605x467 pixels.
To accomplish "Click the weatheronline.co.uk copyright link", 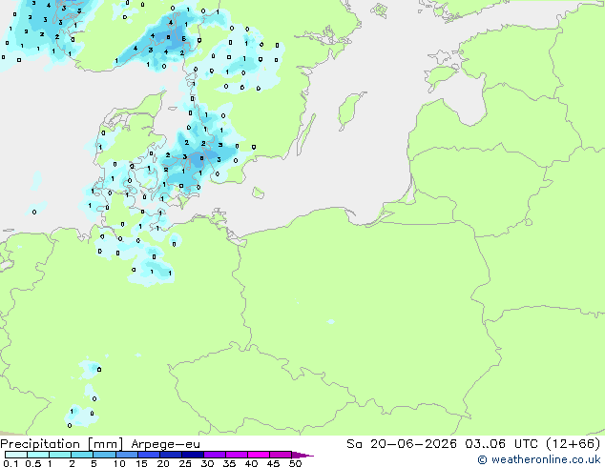I will [538, 459].
